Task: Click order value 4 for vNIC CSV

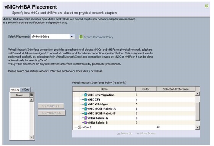Action: [136, 99]
